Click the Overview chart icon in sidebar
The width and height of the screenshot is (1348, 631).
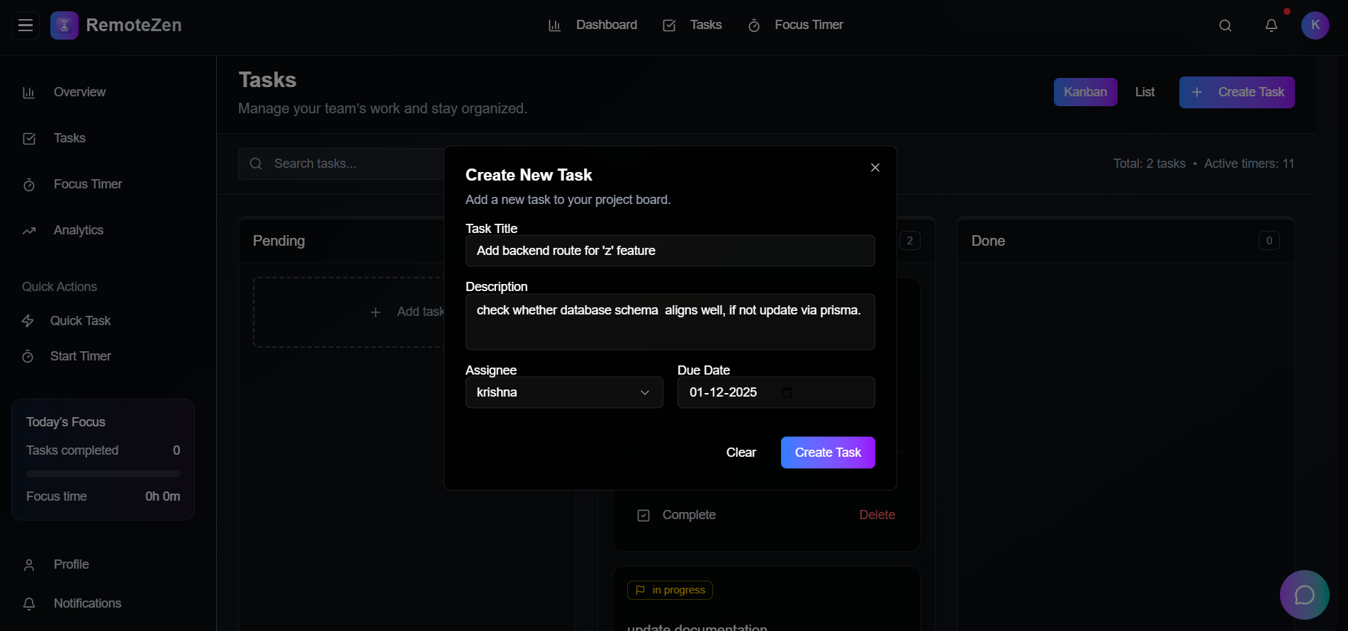pyautogui.click(x=29, y=93)
